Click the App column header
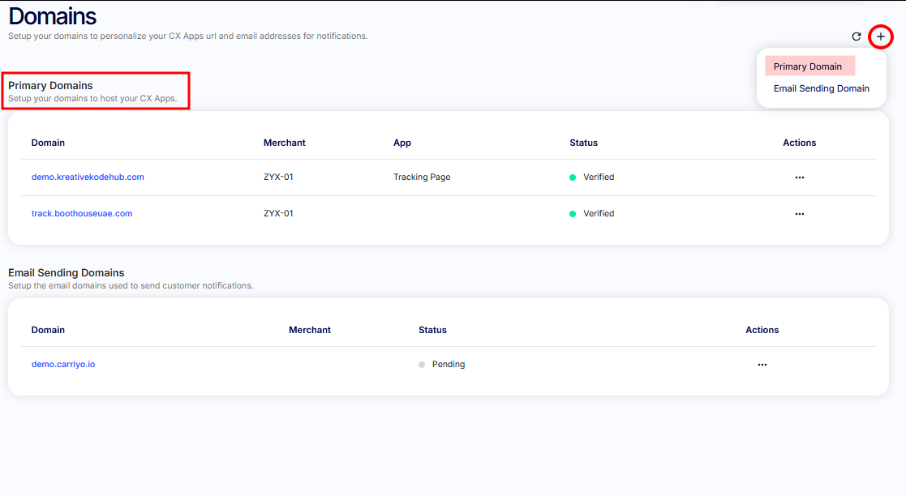Image resolution: width=906 pixels, height=496 pixels. [x=402, y=143]
